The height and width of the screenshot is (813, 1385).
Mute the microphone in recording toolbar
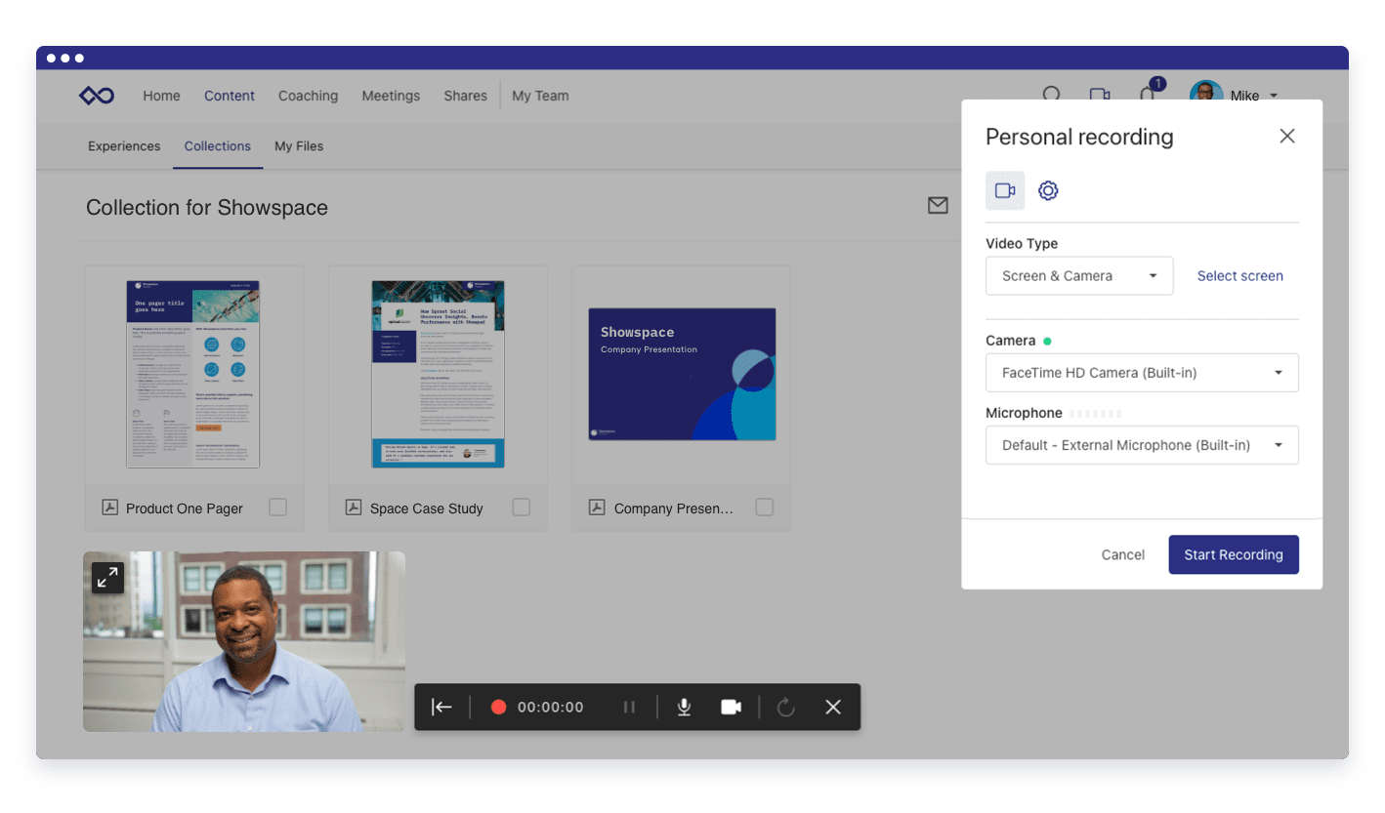coord(685,708)
